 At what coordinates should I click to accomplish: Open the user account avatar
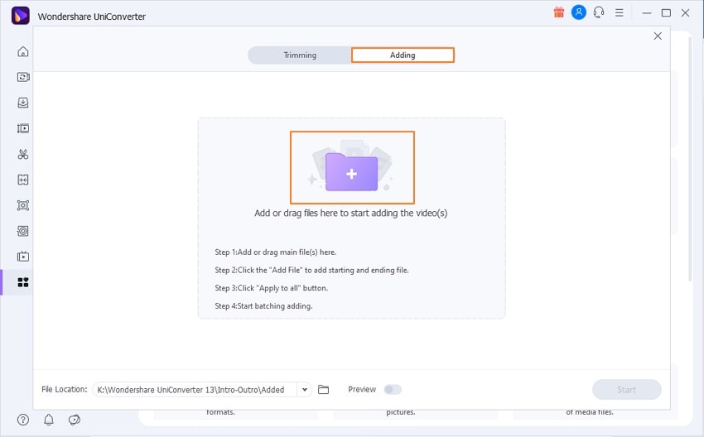click(x=579, y=12)
